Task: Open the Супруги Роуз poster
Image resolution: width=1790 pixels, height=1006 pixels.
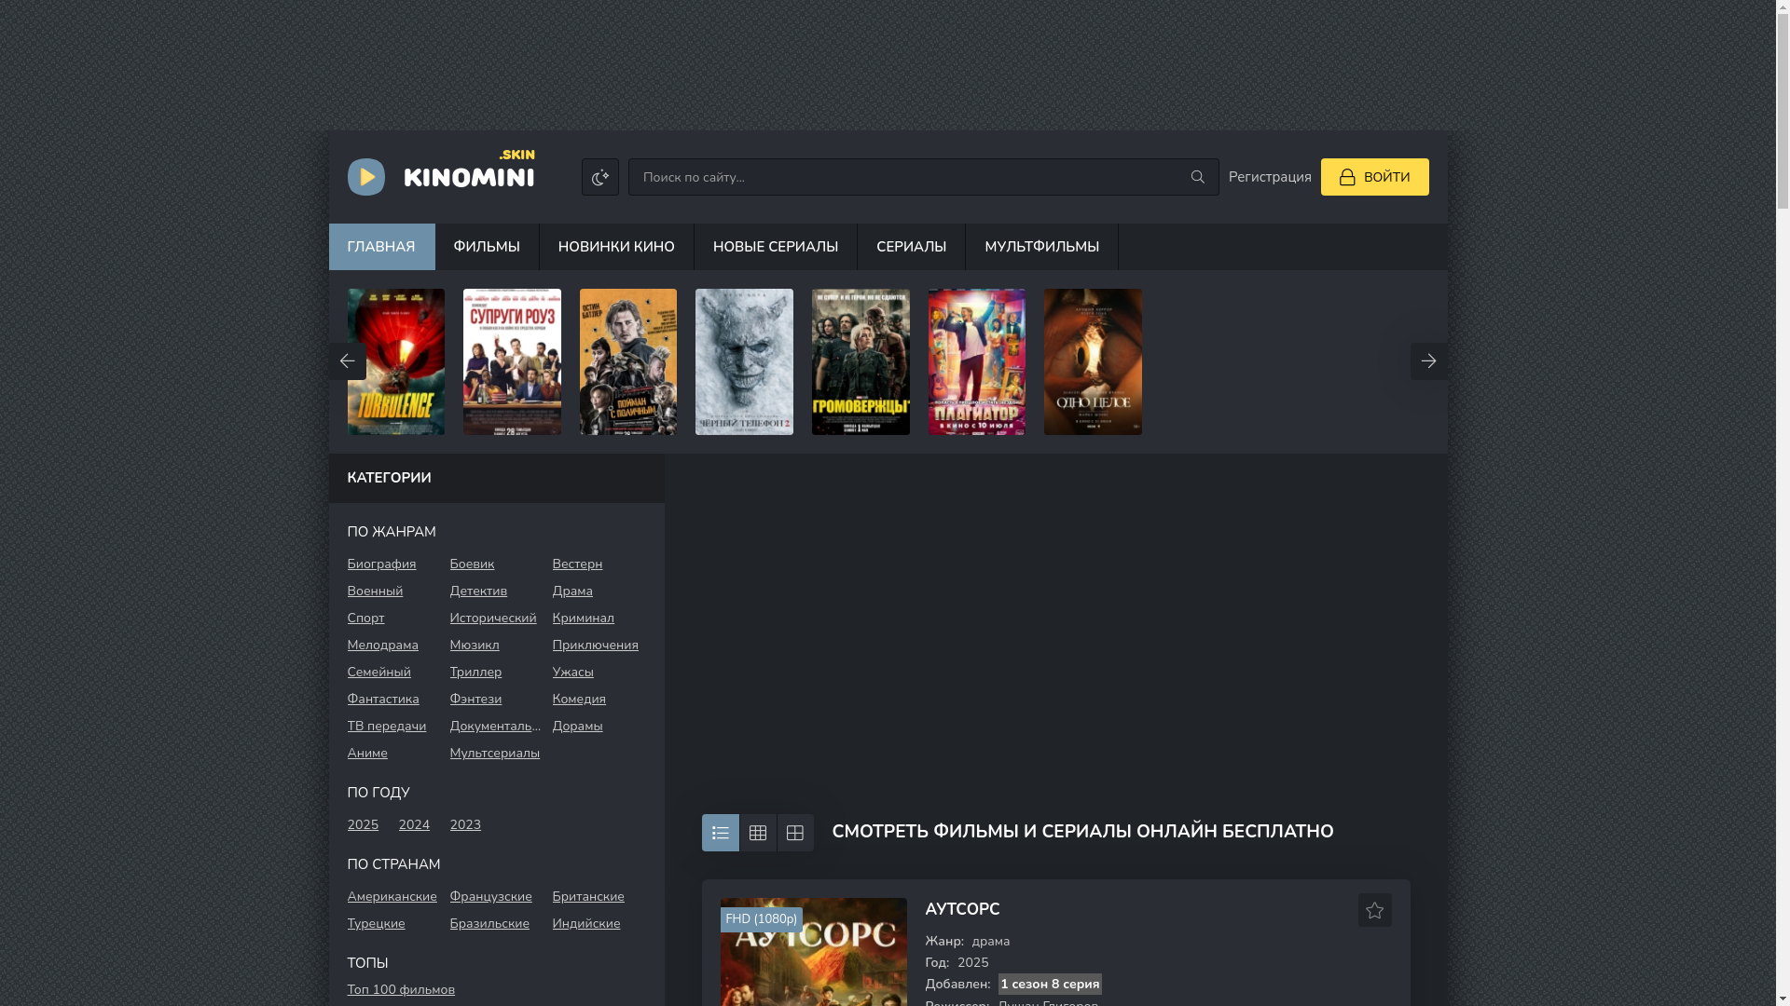Action: [512, 361]
